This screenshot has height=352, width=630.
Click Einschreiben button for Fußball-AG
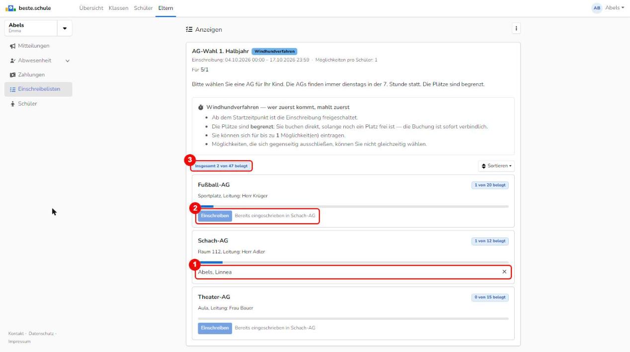pyautogui.click(x=215, y=216)
